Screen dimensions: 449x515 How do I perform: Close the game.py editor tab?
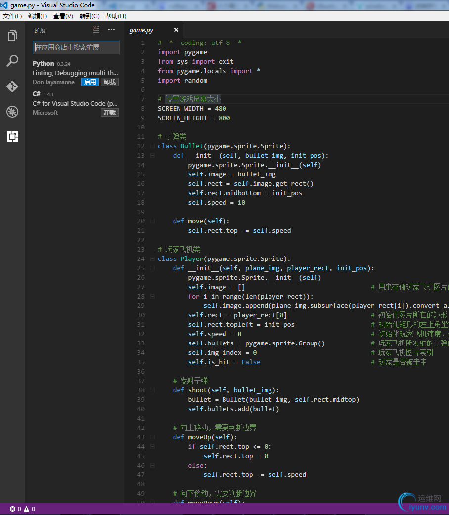(x=176, y=30)
